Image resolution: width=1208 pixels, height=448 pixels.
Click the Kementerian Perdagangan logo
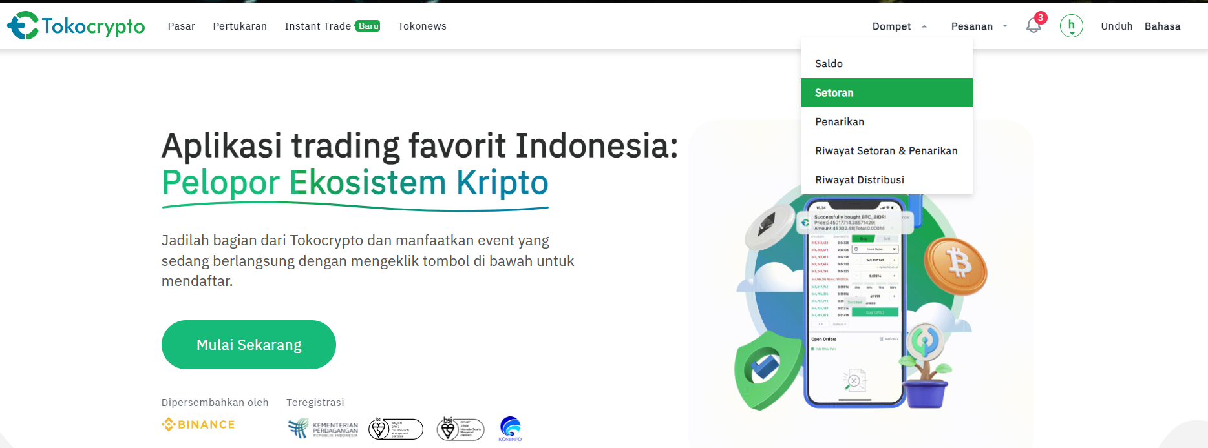point(323,428)
